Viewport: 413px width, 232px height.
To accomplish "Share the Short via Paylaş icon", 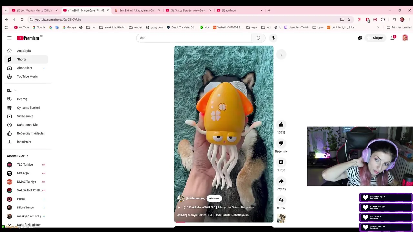I will click(x=281, y=181).
